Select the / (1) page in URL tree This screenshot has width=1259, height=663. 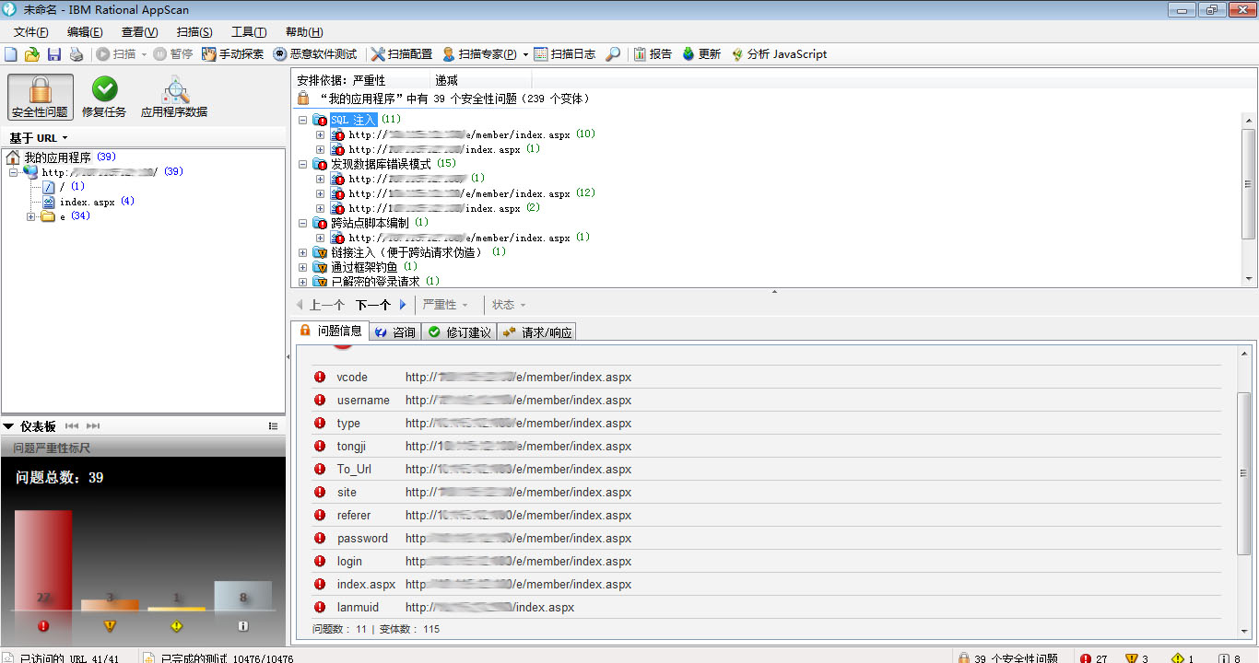pyautogui.click(x=64, y=187)
